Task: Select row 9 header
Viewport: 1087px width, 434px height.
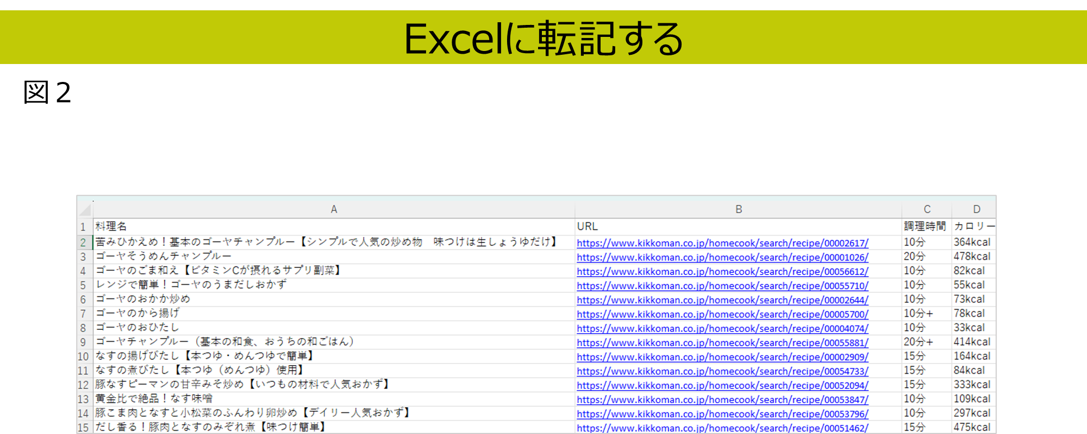Action: point(83,342)
